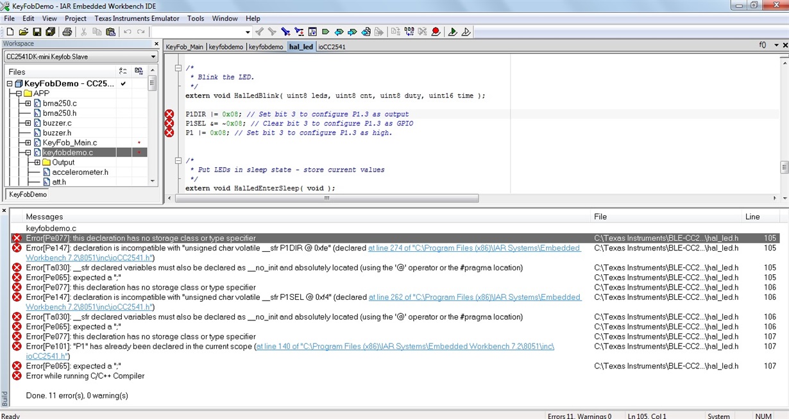Switch to the KeyFob_Main editor tab
Viewport: 789px width, 419px height.
pos(185,47)
